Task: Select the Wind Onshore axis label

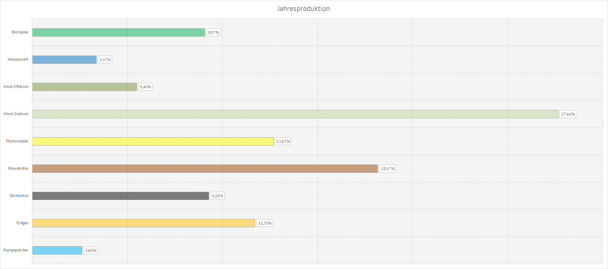Action: pos(16,114)
